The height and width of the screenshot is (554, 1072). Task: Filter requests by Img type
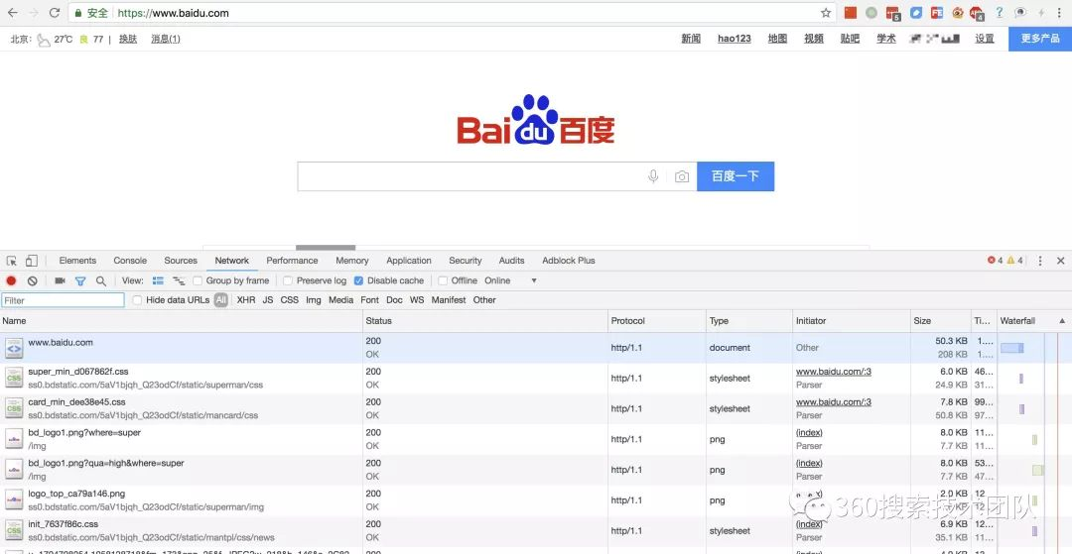[314, 300]
